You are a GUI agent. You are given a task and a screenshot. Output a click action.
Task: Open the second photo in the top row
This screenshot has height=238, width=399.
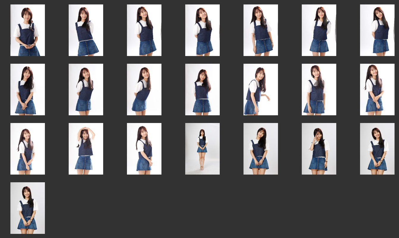(86, 30)
